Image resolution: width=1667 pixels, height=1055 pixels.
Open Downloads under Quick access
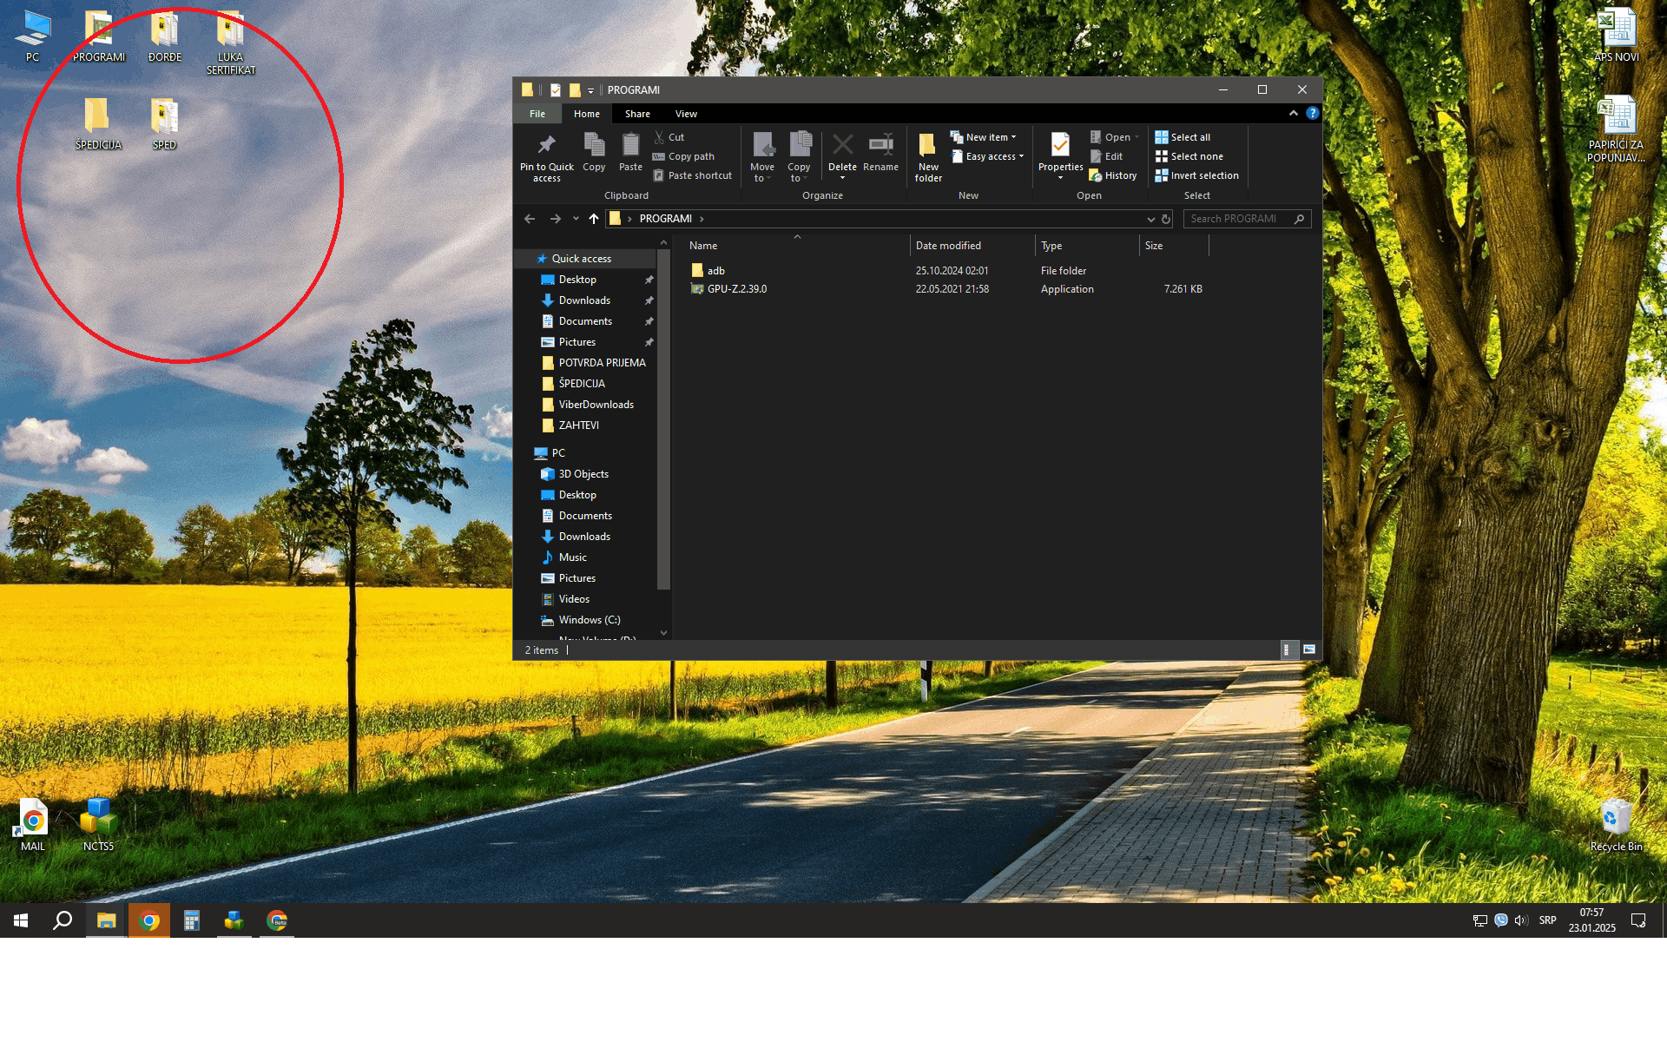[x=584, y=300]
